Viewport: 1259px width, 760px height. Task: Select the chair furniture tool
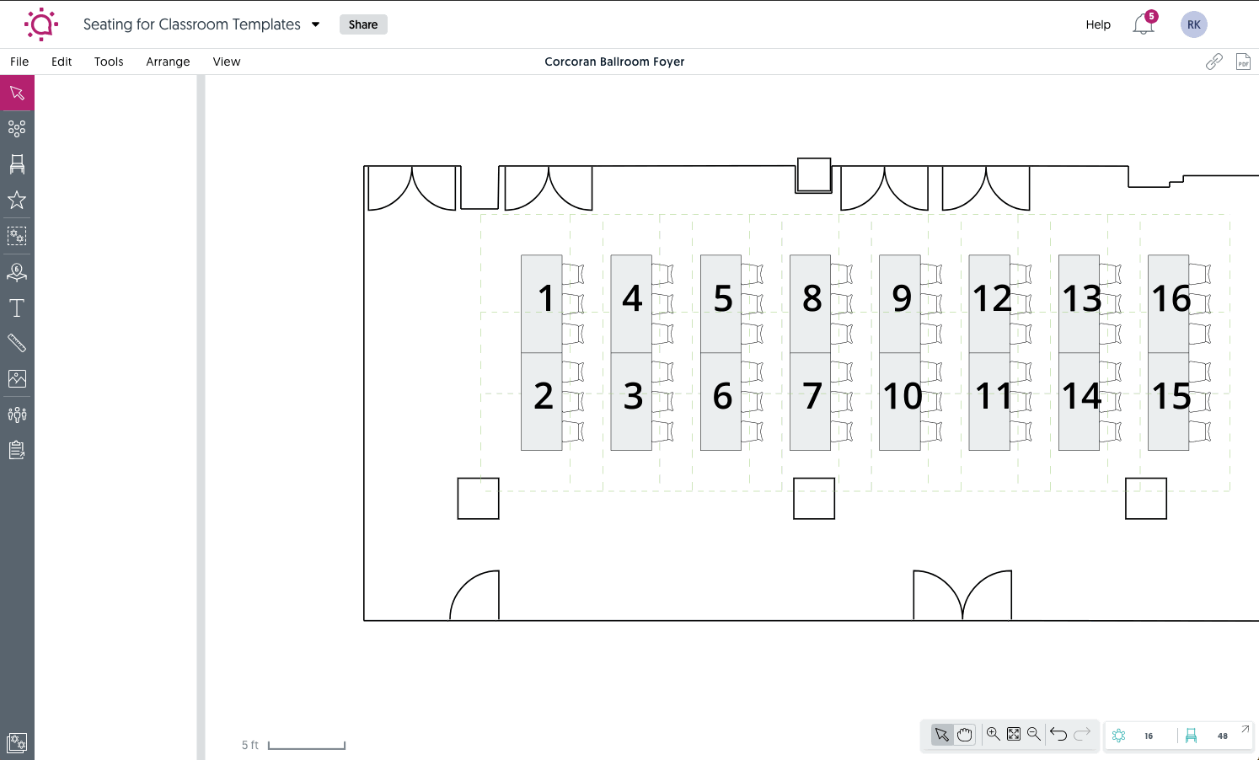point(17,164)
